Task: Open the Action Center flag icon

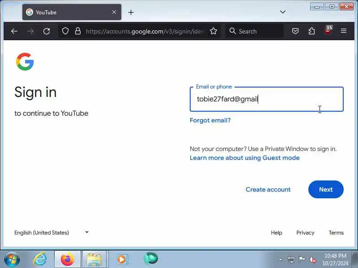Action: pos(302,260)
